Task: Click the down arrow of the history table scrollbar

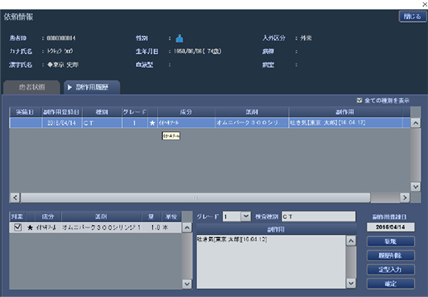Action: tap(415, 187)
